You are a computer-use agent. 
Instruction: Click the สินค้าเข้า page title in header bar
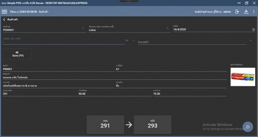point(44,12)
